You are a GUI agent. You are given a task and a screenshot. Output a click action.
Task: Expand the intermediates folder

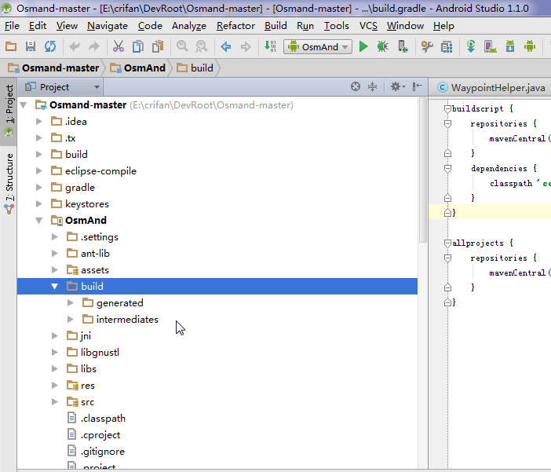pyautogui.click(x=71, y=320)
